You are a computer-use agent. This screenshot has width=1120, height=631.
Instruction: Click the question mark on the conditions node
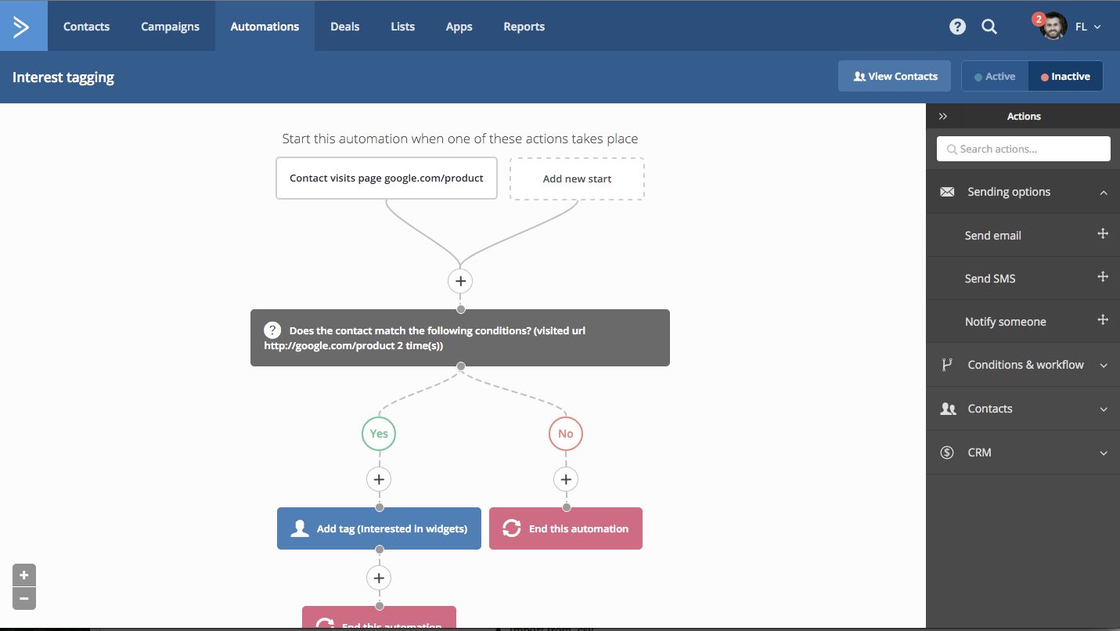tap(272, 330)
